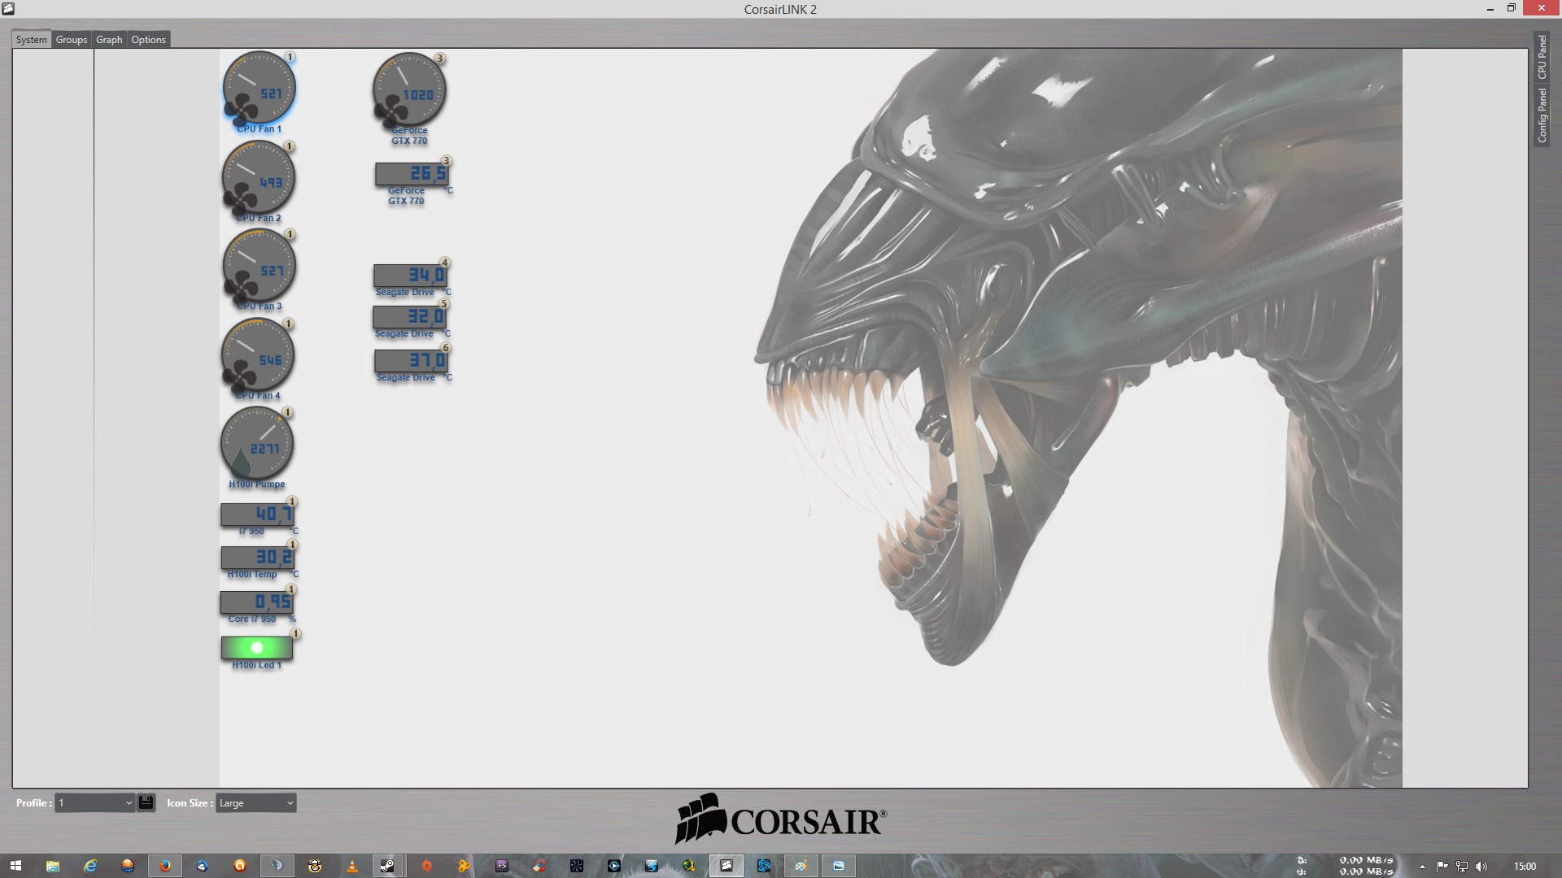Viewport: 1562px width, 878px height.
Task: Open the Action Center flag icon
Action: tap(1442, 867)
